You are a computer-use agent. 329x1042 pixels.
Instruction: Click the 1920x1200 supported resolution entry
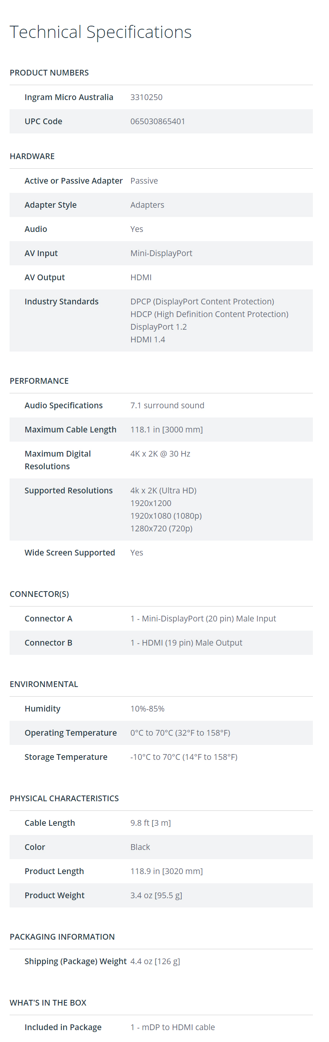click(151, 503)
